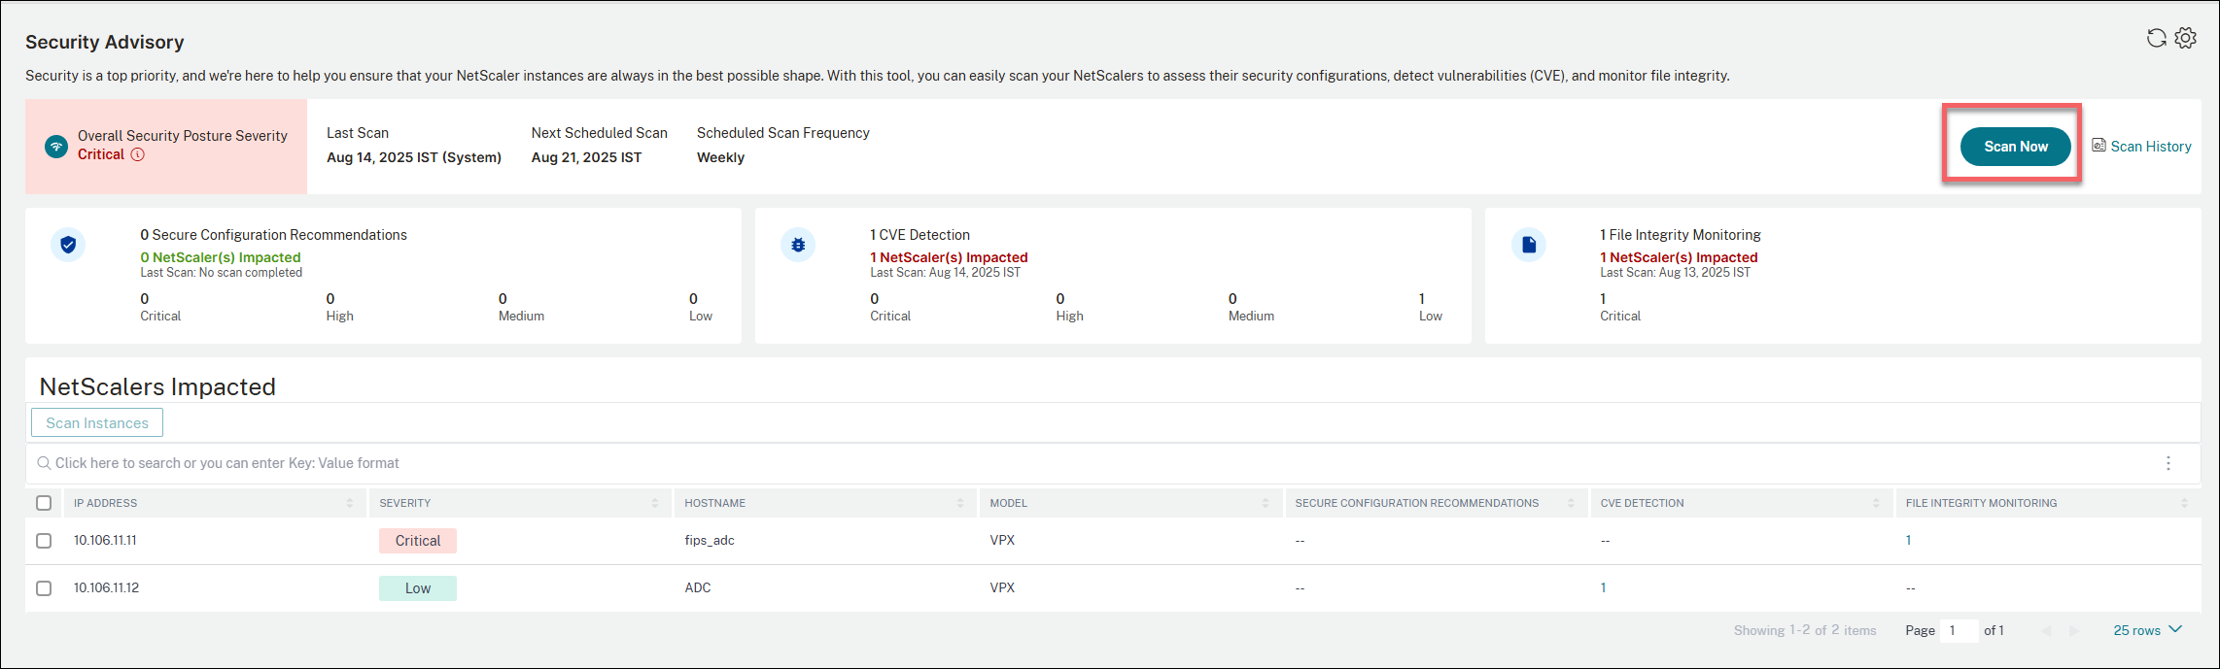Click the refresh icon at top right
2220x669 pixels.
[2156, 38]
